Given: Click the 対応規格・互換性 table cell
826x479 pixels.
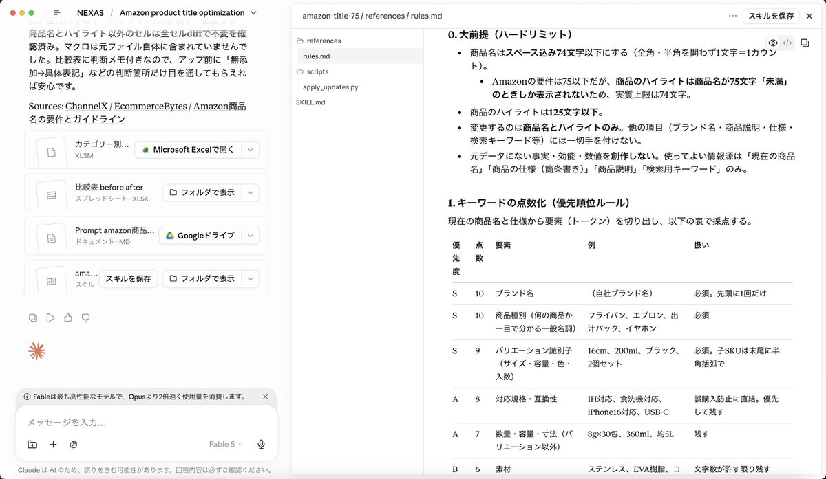Looking at the screenshot, I should pyautogui.click(x=526, y=399).
